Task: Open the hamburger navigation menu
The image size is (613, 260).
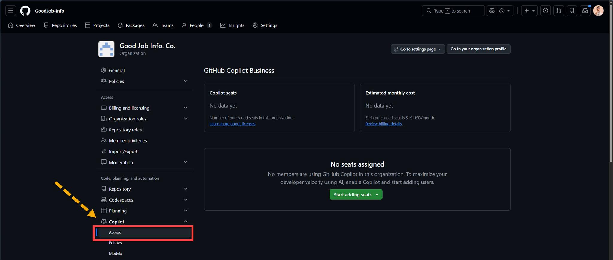Action: pyautogui.click(x=10, y=11)
